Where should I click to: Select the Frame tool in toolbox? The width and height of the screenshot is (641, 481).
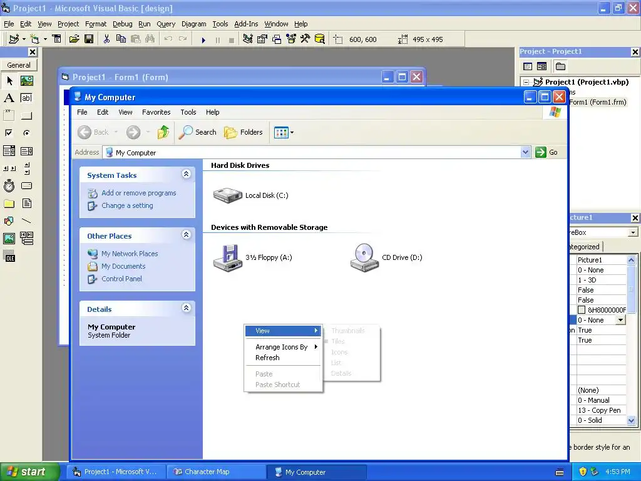[x=9, y=115]
